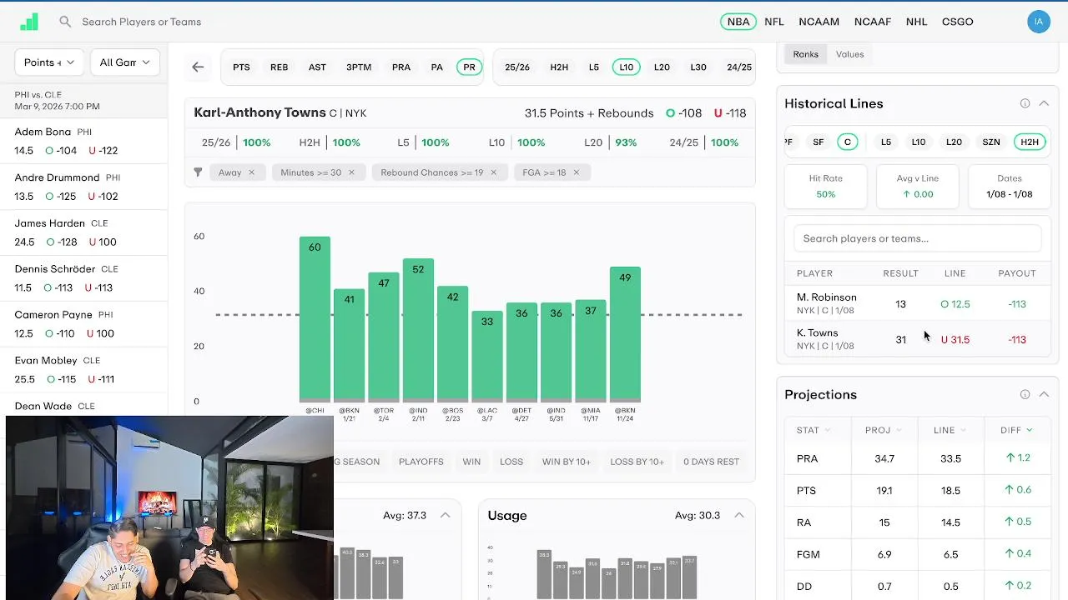Open the All Games dropdown
Screen dimensions: 1068x600
point(124,62)
